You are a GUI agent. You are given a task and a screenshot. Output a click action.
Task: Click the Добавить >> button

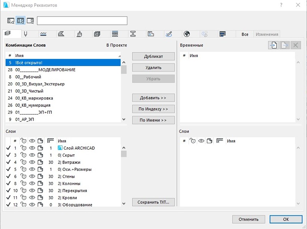tap(153, 98)
